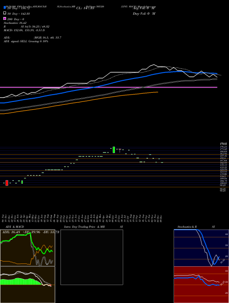
Task: Click the 'CL: 147.35' closing price label
Action: [85, 8]
